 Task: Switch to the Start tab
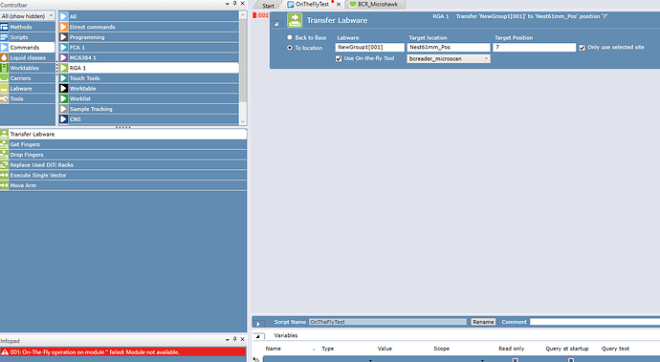[x=268, y=6]
